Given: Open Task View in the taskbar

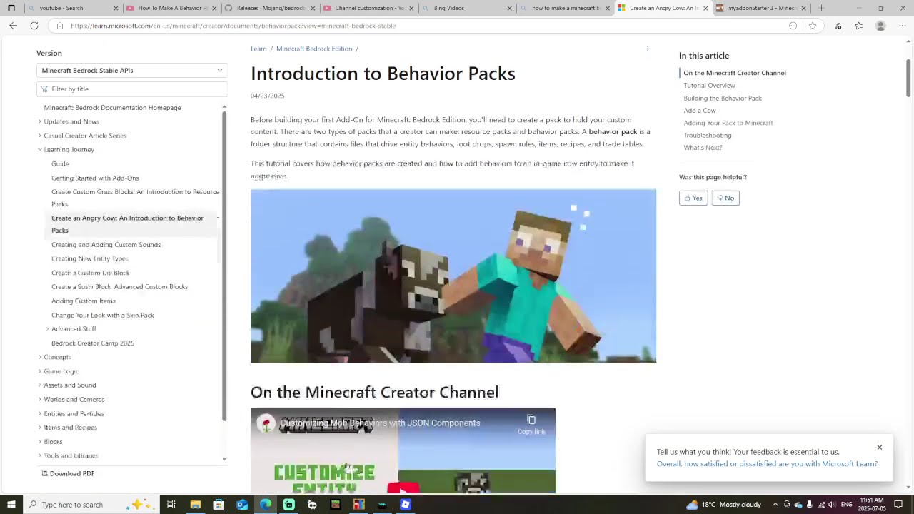Looking at the screenshot, I should pyautogui.click(x=171, y=505).
